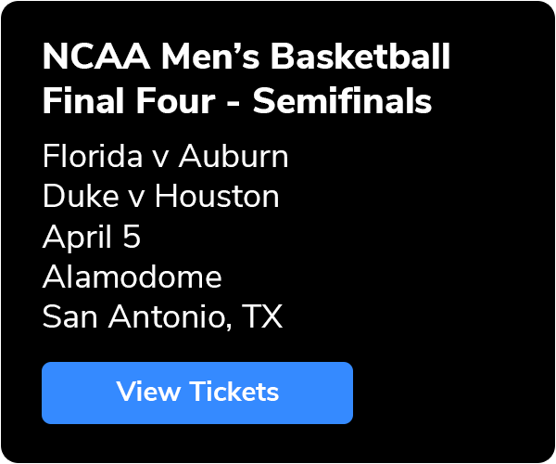The width and height of the screenshot is (556, 464).
Task: Click the NCAA Men's Basketball heading
Action: click(x=246, y=58)
